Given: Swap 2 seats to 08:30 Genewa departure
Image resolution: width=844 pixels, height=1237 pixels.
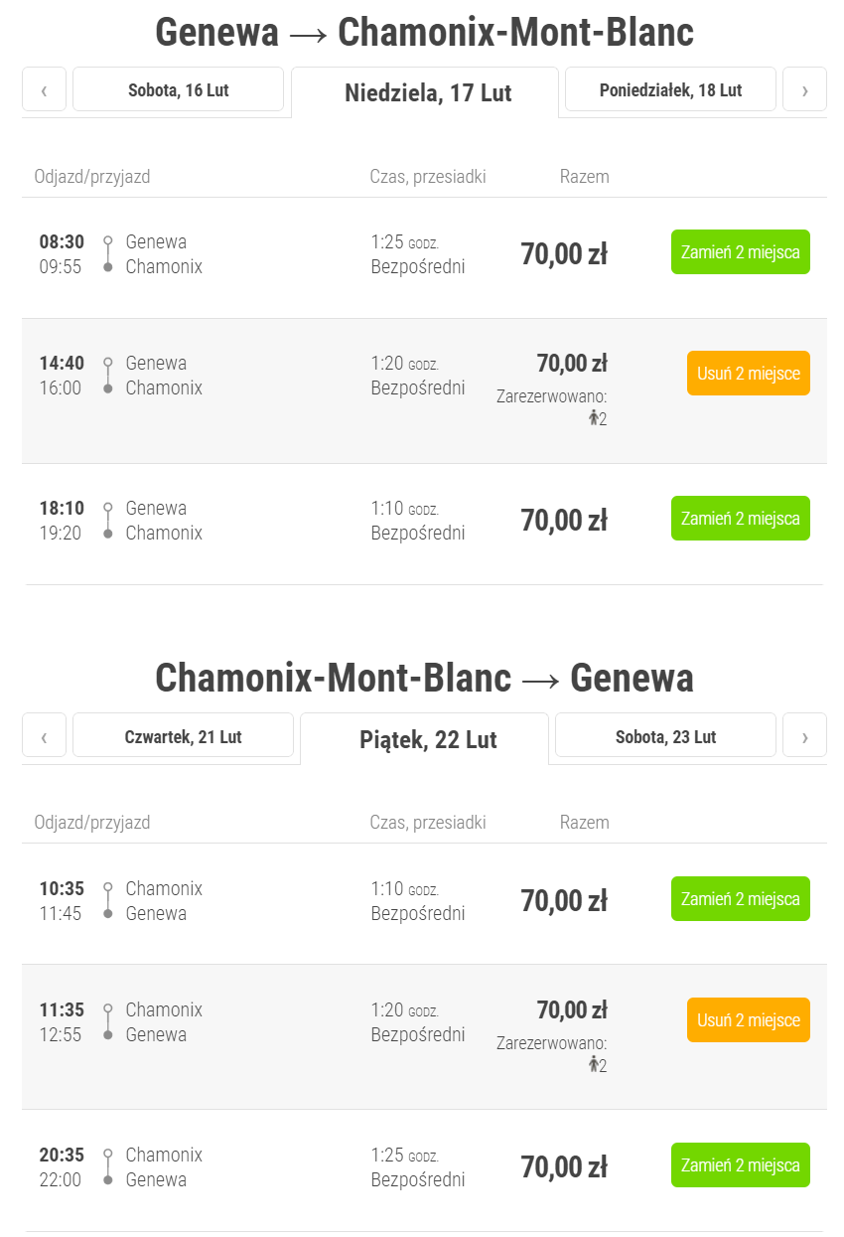Looking at the screenshot, I should click(x=740, y=252).
